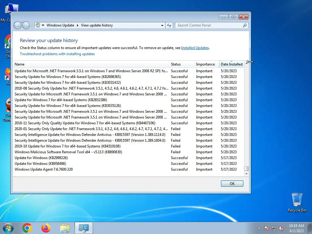Click Failed status of KB890830 row

(x=175, y=152)
